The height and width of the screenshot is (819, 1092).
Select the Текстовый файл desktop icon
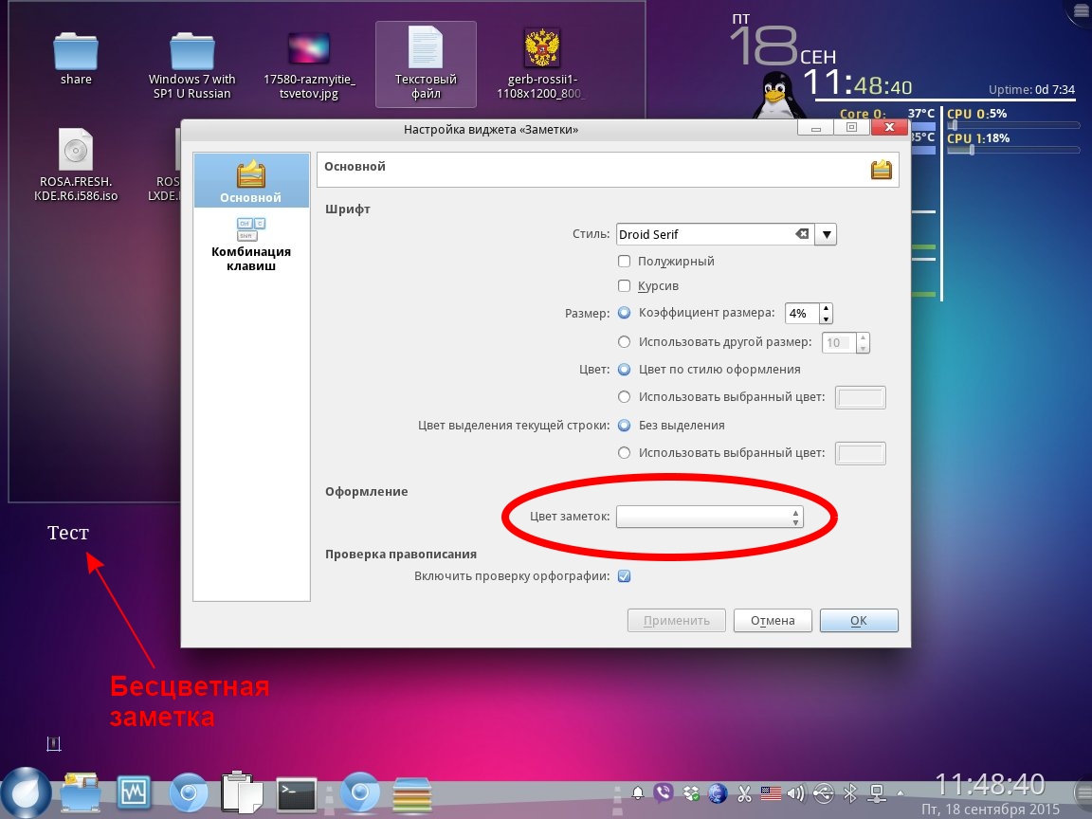pyautogui.click(x=426, y=64)
